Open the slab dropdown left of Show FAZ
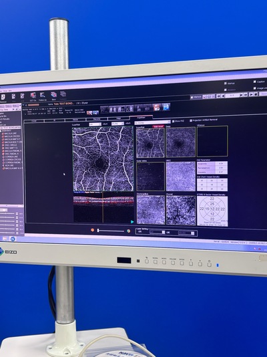The height and width of the screenshot is (357, 267). 152,122
